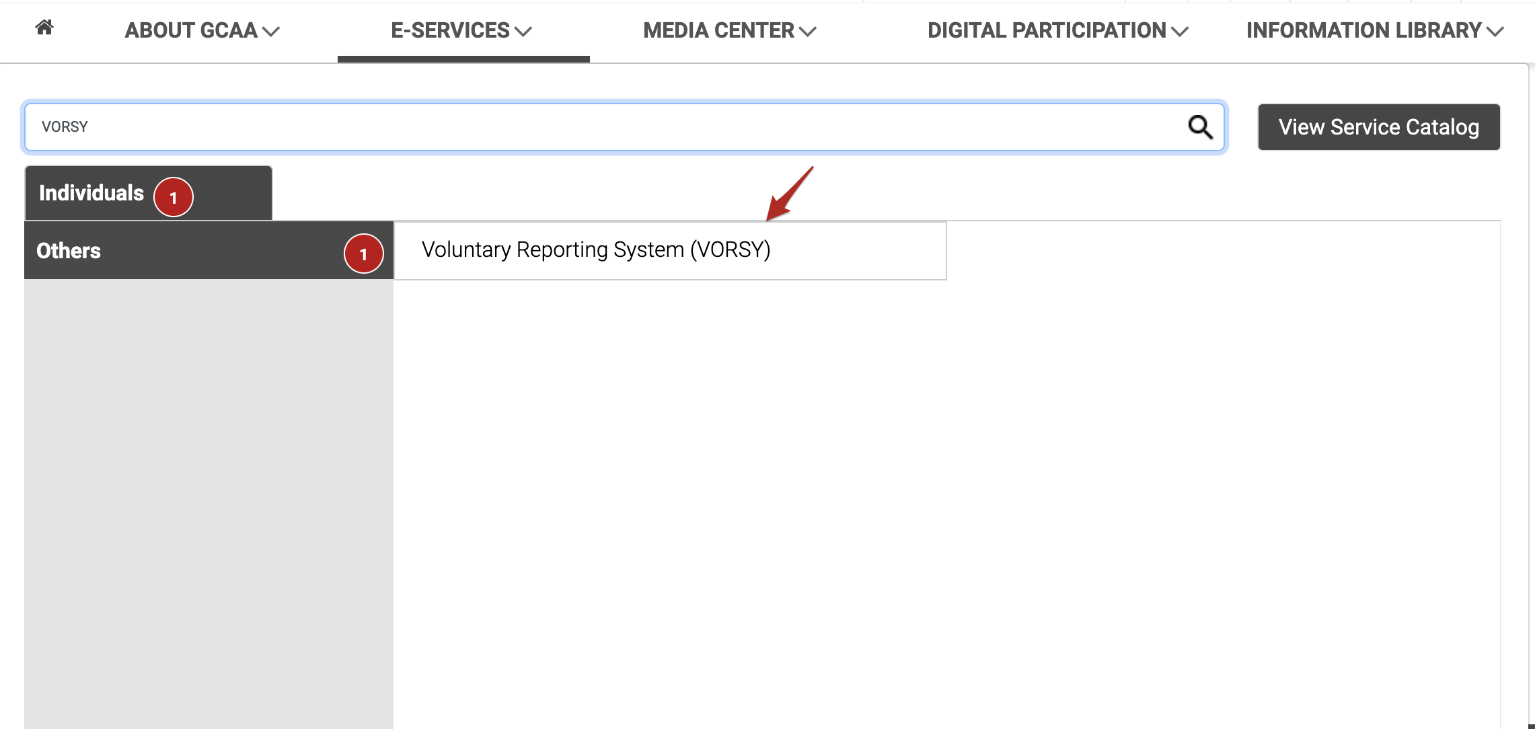Open the E-SERVICES dropdown menu
This screenshot has width=1535, height=729.
tap(461, 30)
